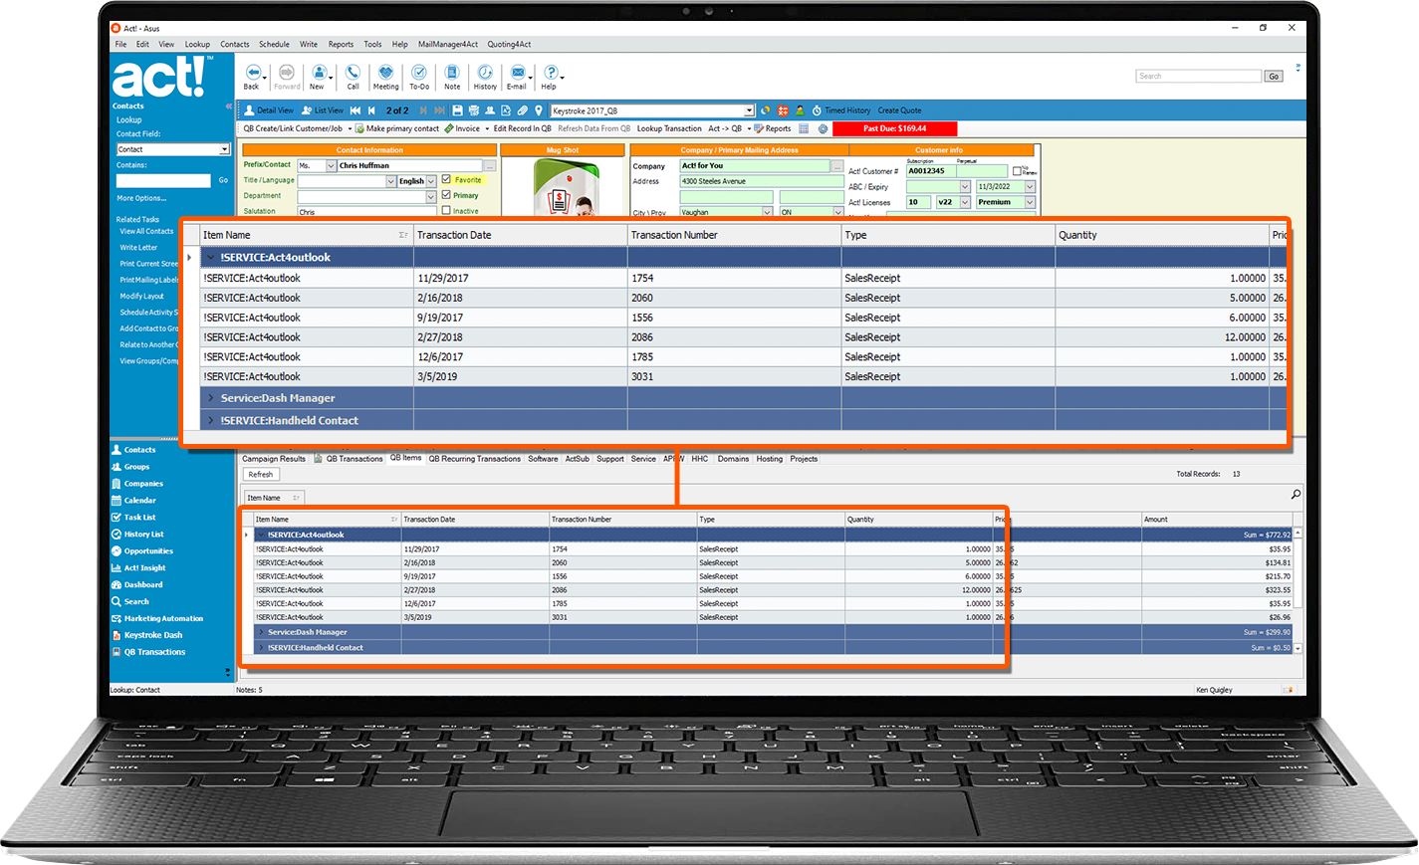Click the Act! for You company field
The width and height of the screenshot is (1419, 865).
(x=755, y=166)
